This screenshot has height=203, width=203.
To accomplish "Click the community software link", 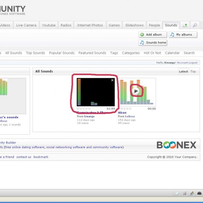I will [x=108, y=147].
